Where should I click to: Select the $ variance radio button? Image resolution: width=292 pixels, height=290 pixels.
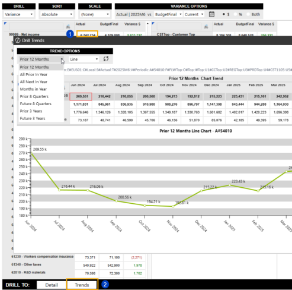224,14
